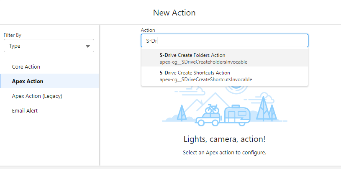This screenshot has width=341, height=169.
Task: Select the highlighted Apex Action category
Action: (x=28, y=81)
